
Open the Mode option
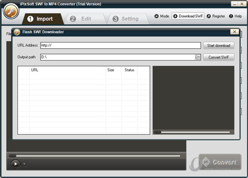tap(162, 16)
